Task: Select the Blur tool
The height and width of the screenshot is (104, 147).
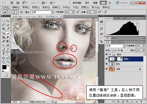Action: coord(4,45)
